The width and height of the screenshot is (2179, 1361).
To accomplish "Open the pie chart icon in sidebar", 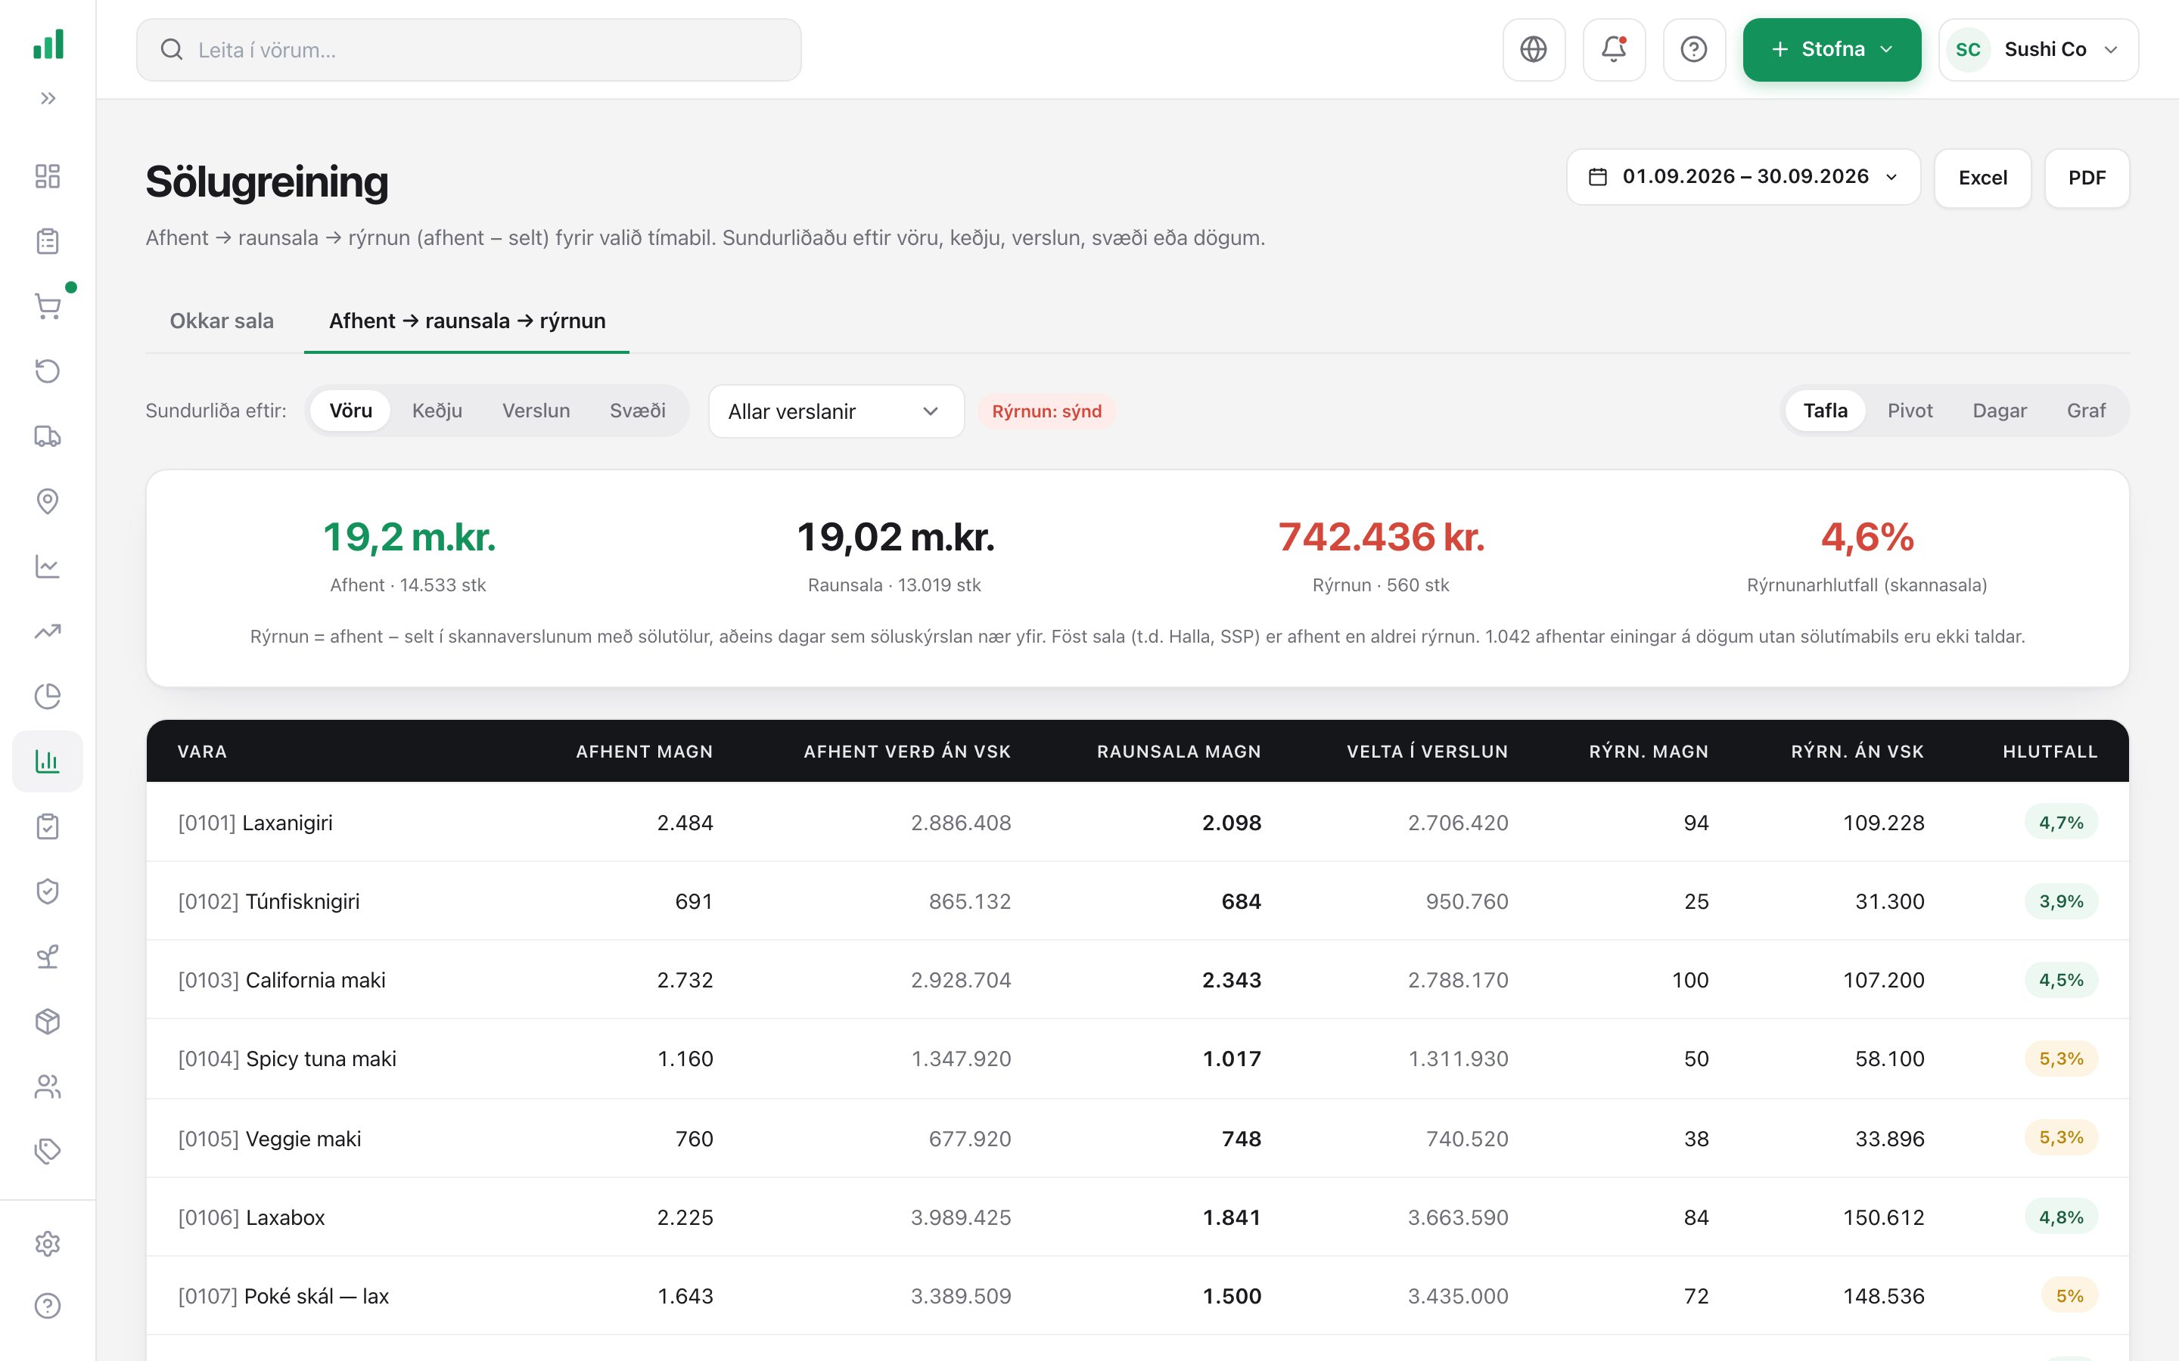I will [48, 696].
